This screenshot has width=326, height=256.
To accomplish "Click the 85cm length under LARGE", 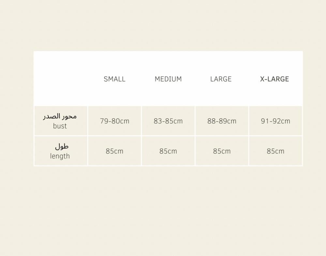I will tap(222, 151).
